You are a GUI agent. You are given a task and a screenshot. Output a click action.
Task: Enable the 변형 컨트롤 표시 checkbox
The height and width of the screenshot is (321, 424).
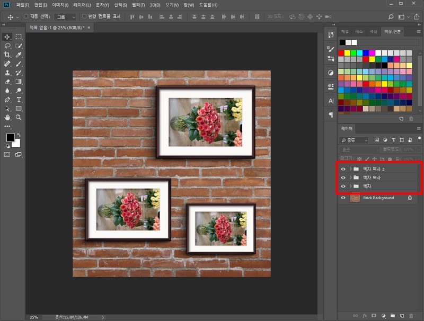(x=84, y=17)
